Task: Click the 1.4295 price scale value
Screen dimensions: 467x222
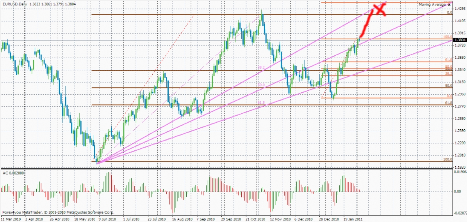Action: click(x=459, y=9)
